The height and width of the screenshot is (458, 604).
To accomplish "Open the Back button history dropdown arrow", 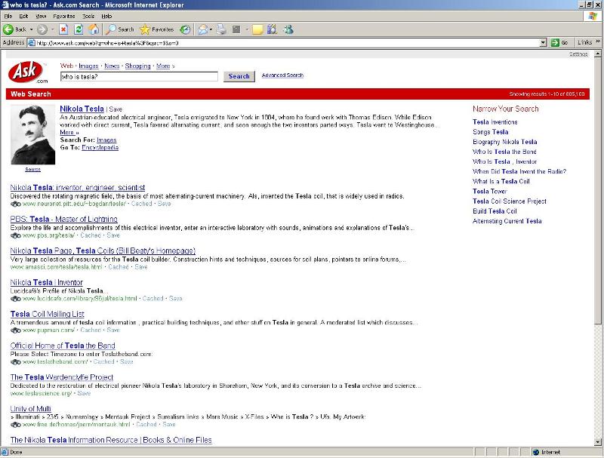I will click(x=31, y=29).
